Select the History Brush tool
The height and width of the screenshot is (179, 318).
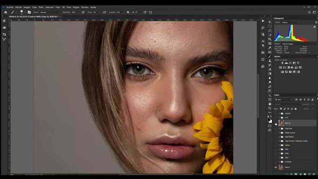tap(269, 65)
